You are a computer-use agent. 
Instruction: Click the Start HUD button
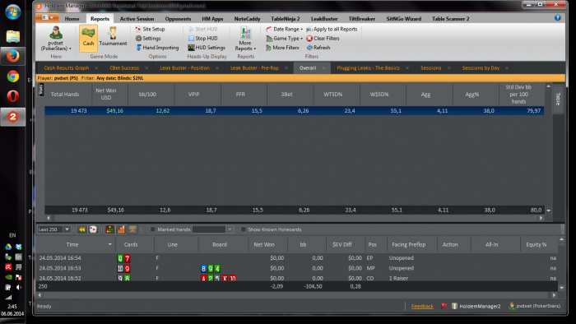point(202,29)
